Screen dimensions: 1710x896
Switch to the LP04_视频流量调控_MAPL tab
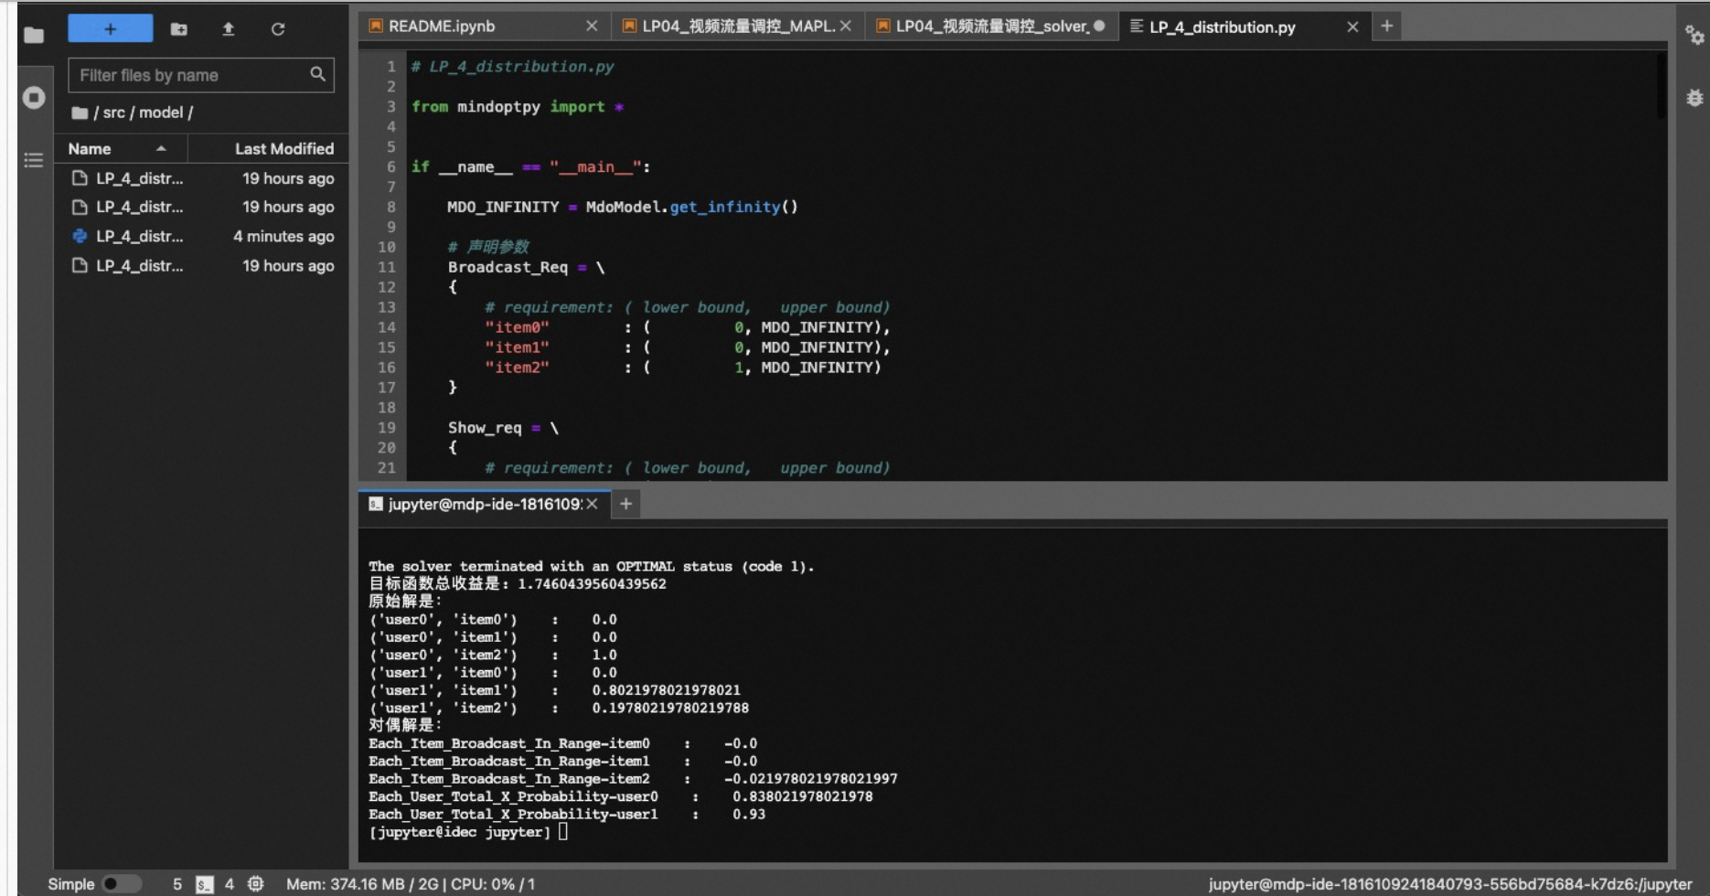click(x=736, y=27)
